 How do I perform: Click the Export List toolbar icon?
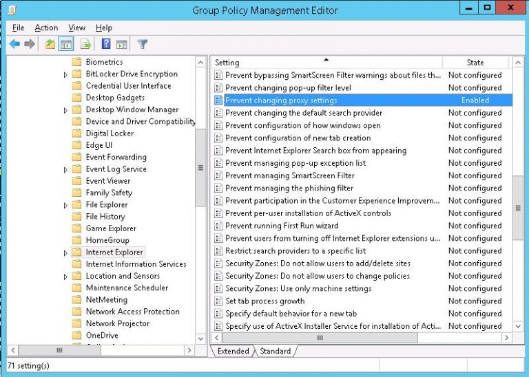tap(86, 45)
